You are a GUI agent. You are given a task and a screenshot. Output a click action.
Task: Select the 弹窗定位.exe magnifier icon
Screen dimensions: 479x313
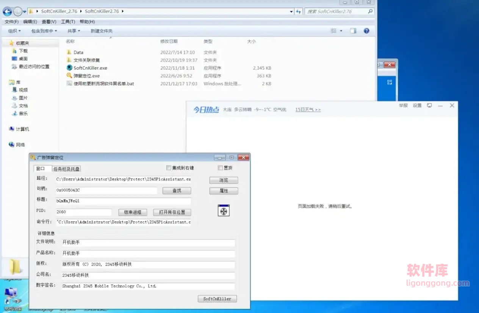[69, 75]
